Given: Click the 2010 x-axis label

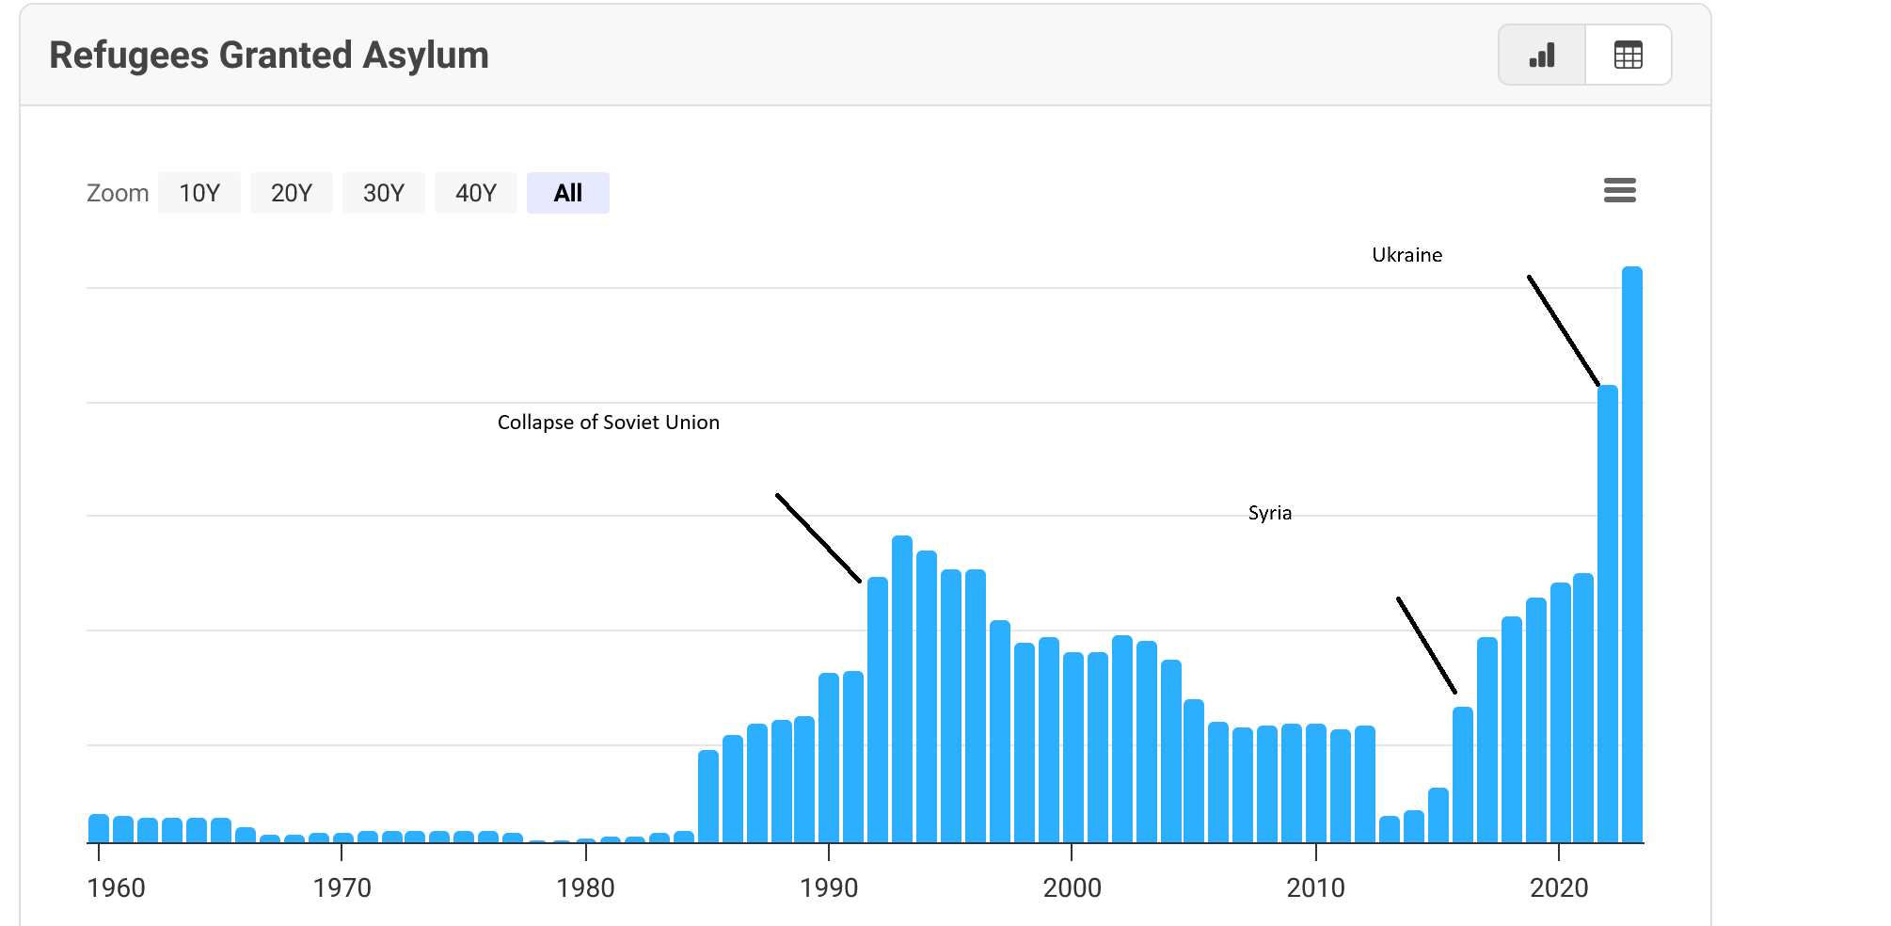Looking at the screenshot, I should click(x=1316, y=887).
